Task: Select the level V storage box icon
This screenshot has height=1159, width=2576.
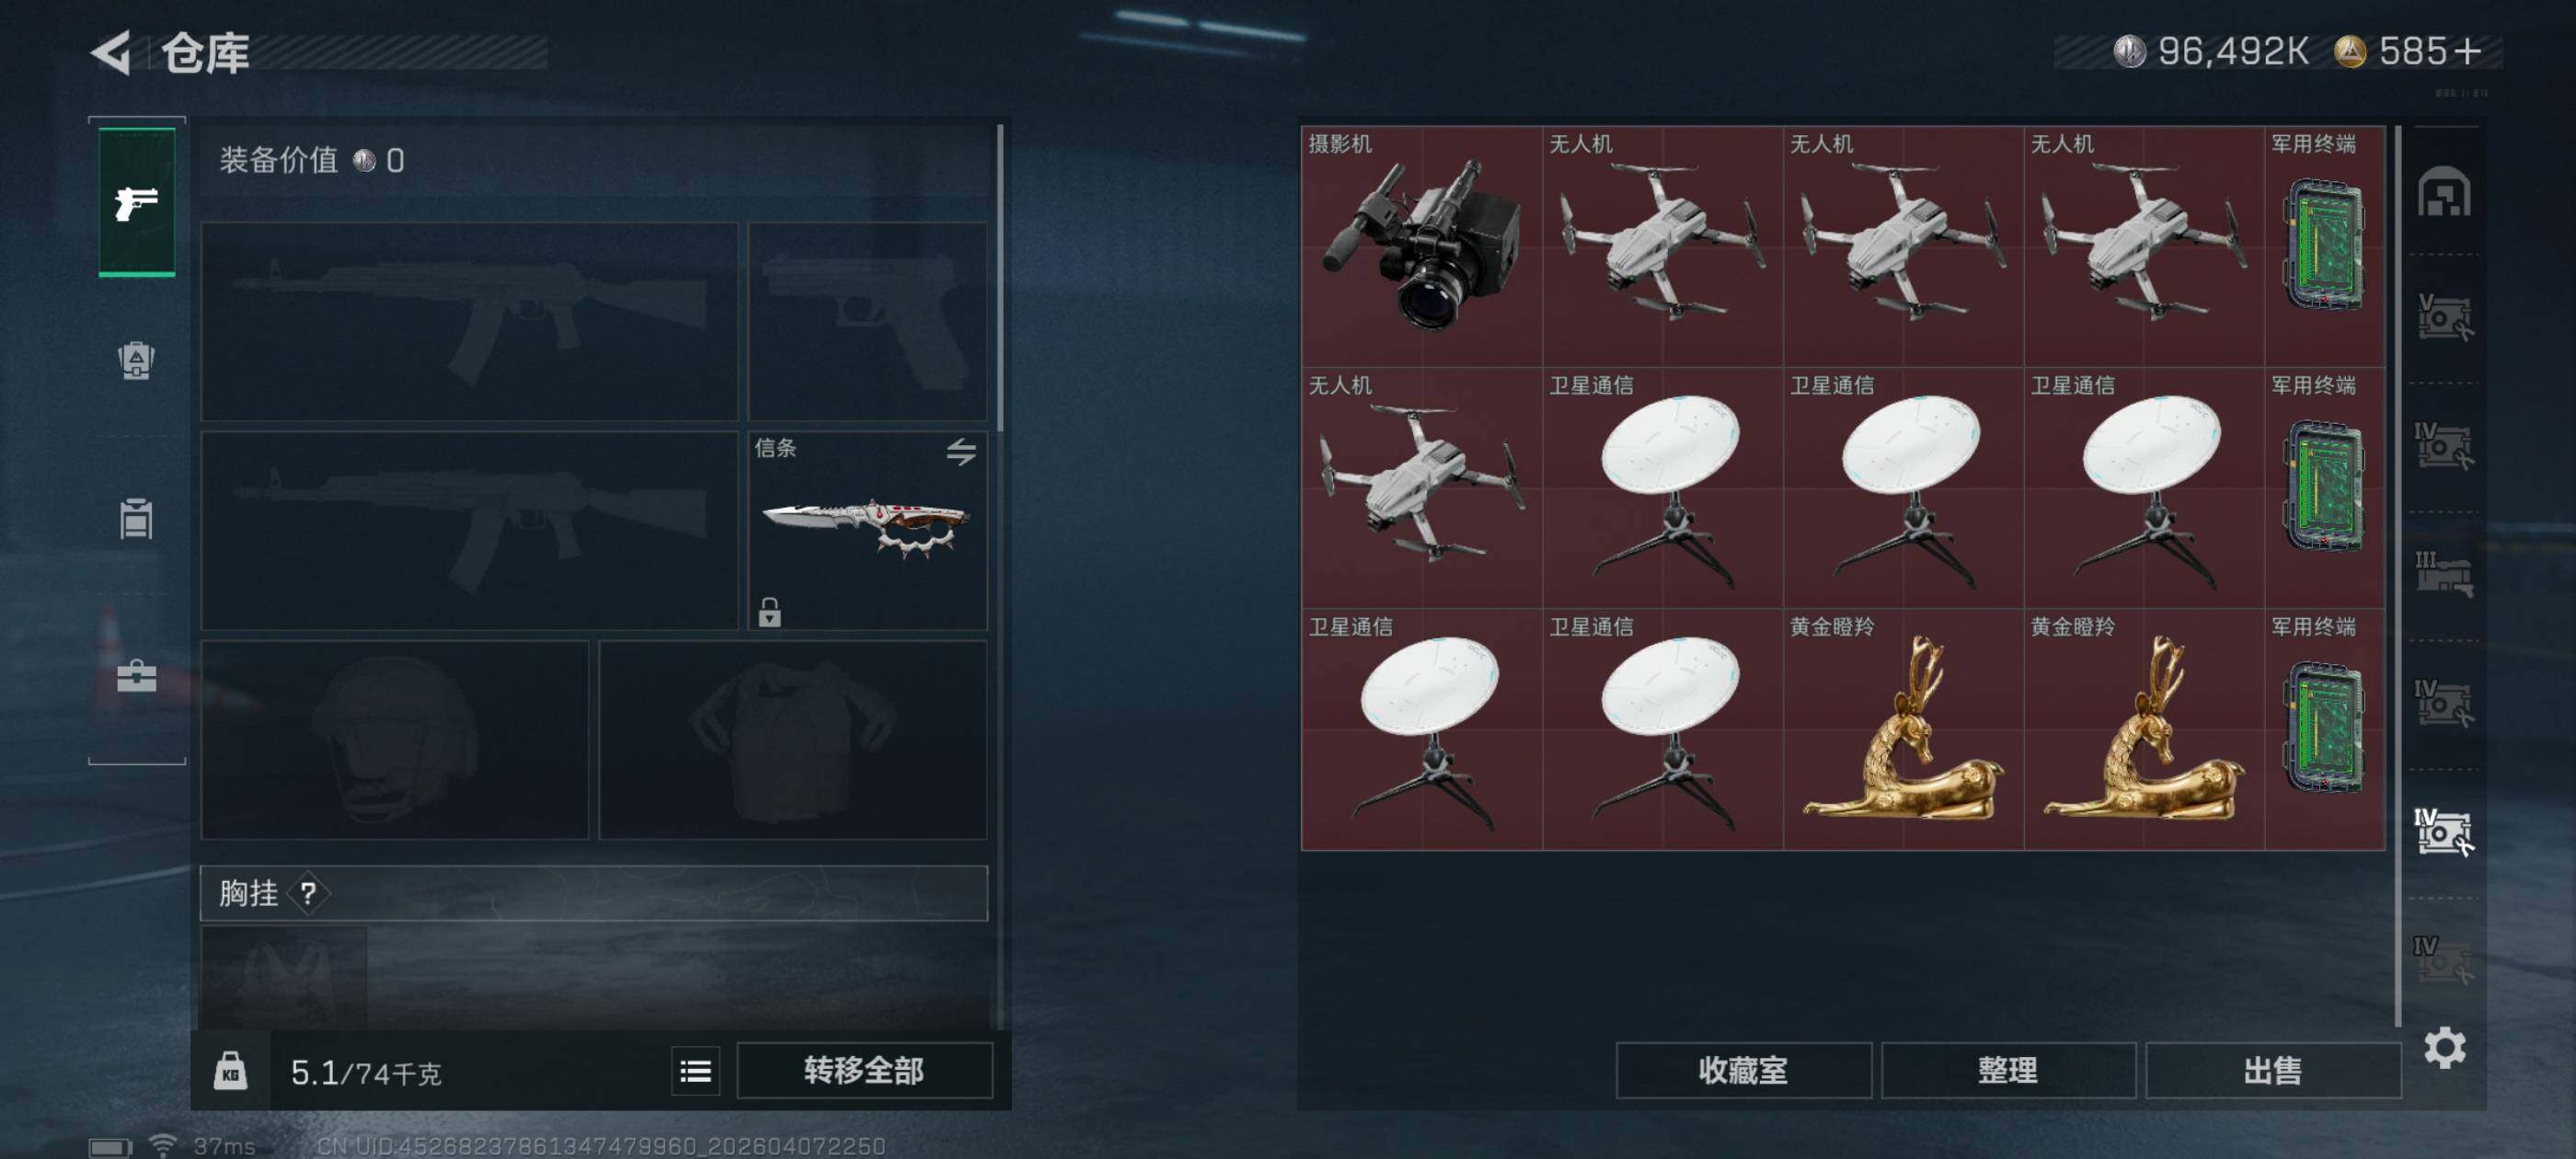Action: 2444,317
